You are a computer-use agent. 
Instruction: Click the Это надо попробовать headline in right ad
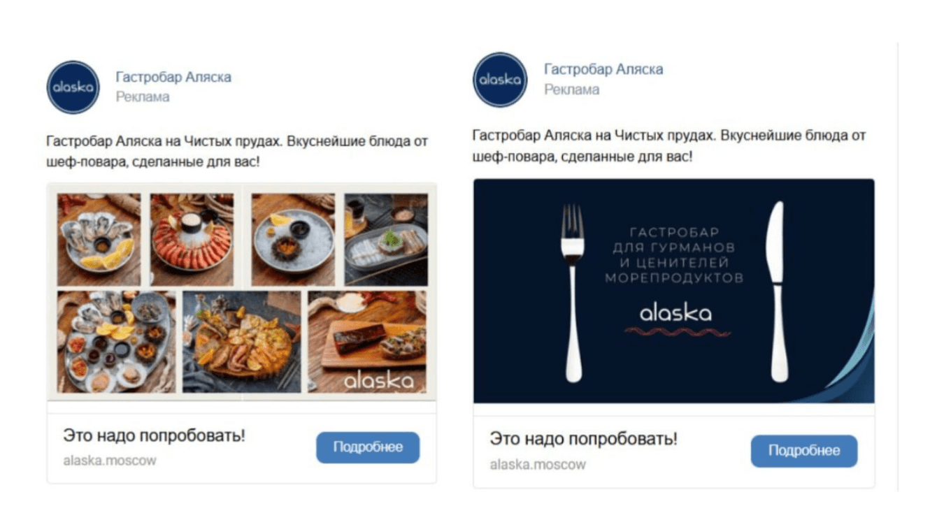coord(584,440)
